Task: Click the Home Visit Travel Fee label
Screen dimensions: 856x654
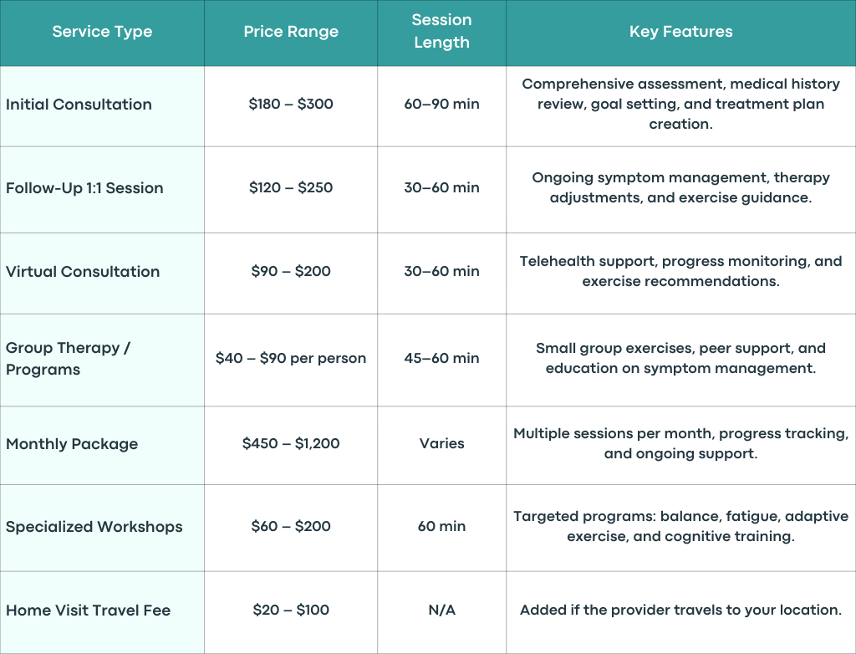Action: pos(89,611)
